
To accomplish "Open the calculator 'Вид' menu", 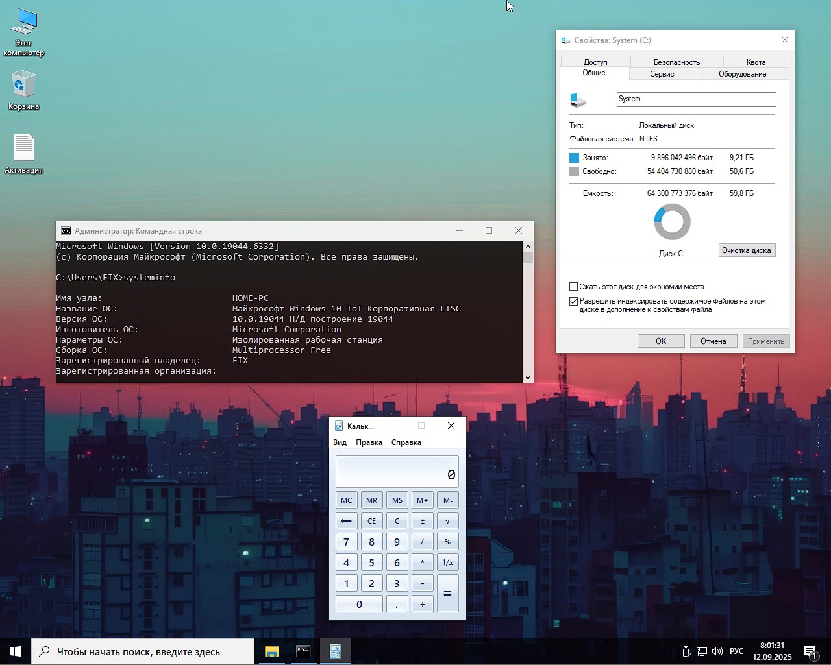I will click(340, 442).
